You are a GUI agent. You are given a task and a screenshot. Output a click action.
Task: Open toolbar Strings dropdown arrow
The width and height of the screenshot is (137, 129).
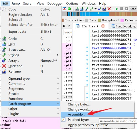click(96, 9)
